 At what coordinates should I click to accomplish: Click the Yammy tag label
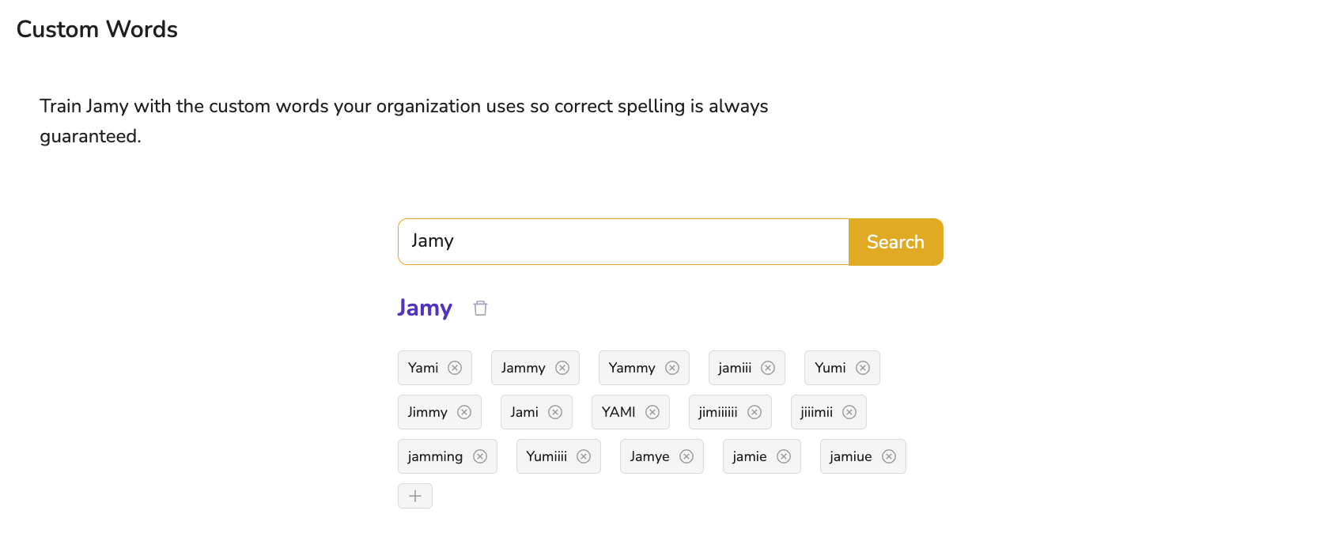(x=632, y=368)
